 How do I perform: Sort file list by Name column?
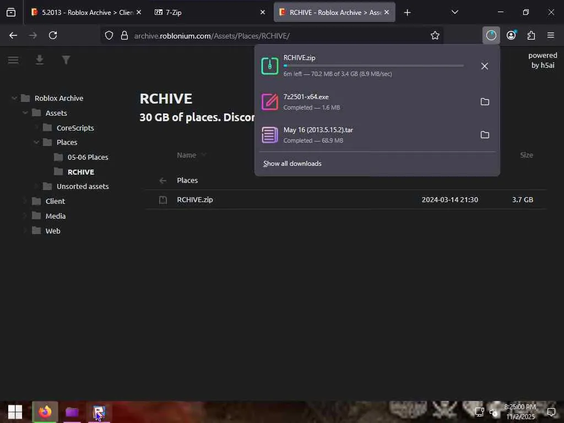(186, 155)
